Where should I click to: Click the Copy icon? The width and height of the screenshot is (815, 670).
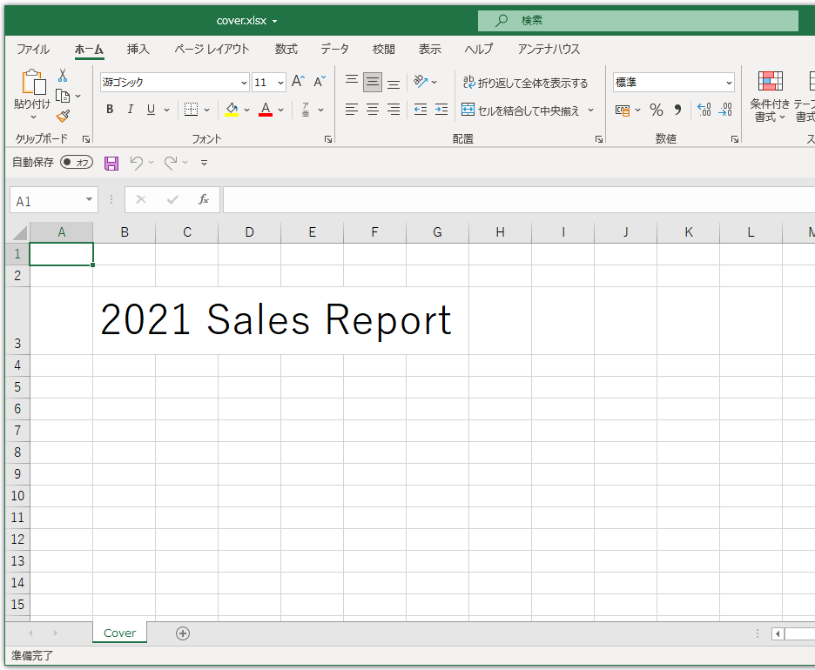point(63,96)
